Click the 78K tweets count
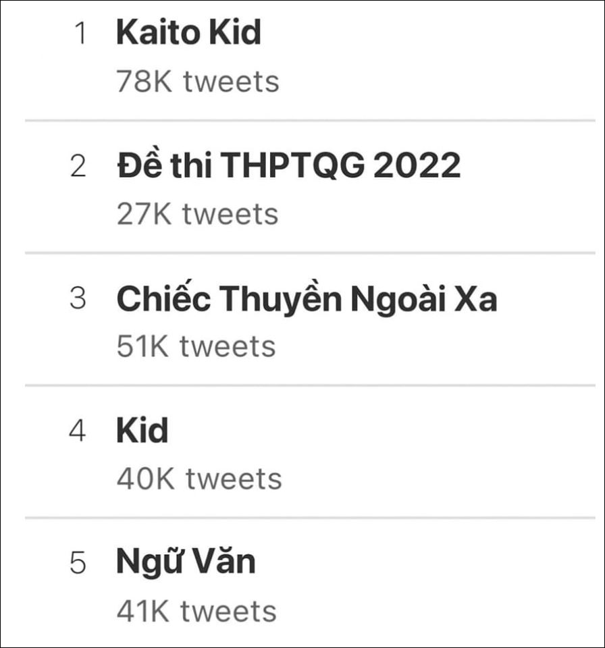Viewport: 605px width, 648px height. 197,82
